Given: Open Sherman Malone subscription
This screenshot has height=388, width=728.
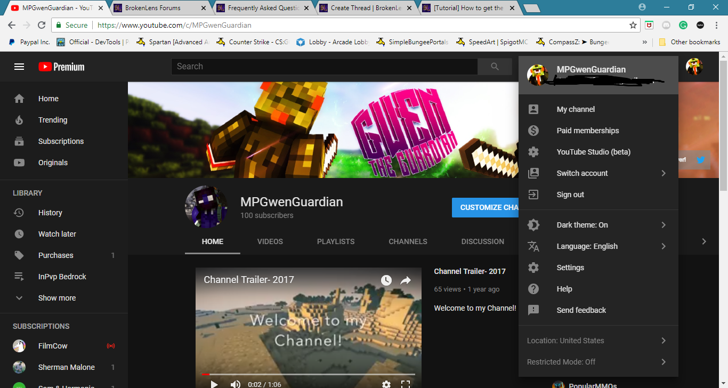Looking at the screenshot, I should coord(64,367).
